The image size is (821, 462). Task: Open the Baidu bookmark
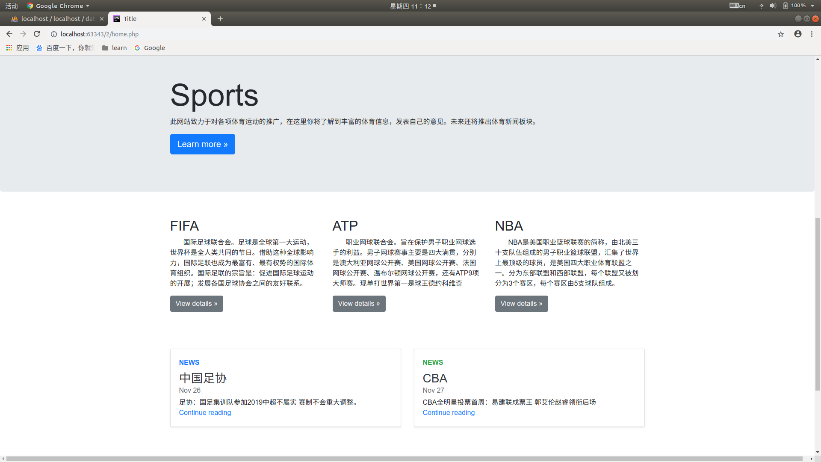tap(65, 48)
